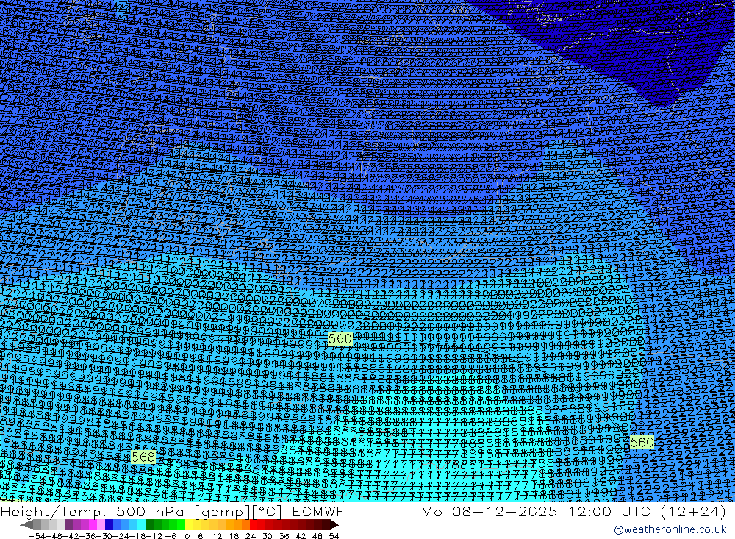Click the 560 contour label near the right edge
The height and width of the screenshot is (539, 735).
click(x=642, y=442)
